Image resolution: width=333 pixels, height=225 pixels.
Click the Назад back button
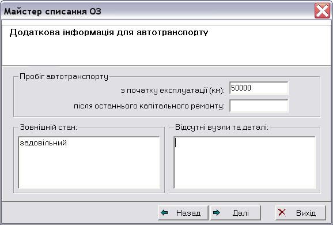183,213
